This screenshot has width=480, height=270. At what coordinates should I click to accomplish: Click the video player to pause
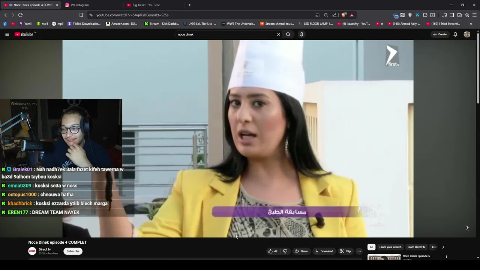click(x=238, y=139)
